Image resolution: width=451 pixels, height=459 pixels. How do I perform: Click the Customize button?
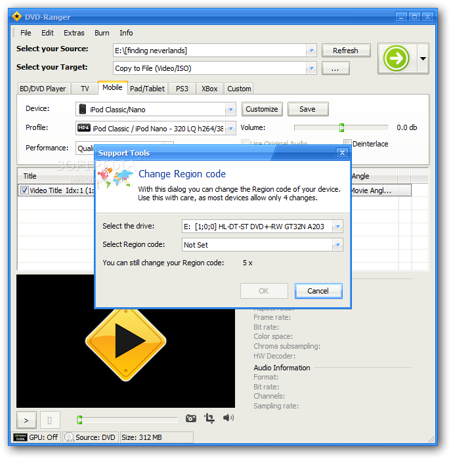coord(262,109)
